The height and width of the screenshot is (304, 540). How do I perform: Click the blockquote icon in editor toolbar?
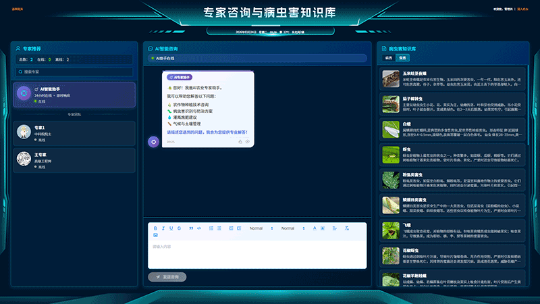pos(191,228)
